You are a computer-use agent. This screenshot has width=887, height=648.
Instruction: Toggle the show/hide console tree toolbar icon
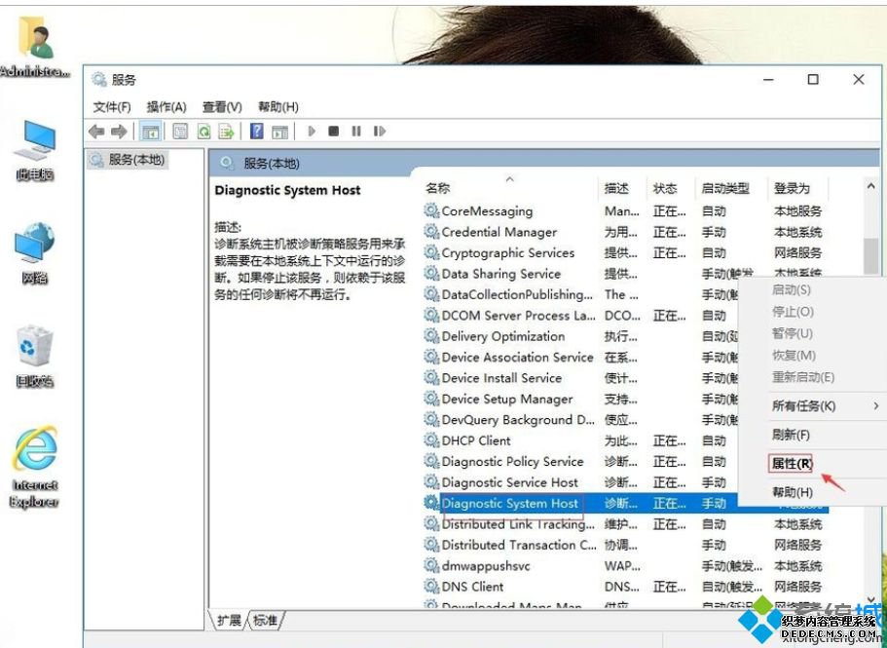point(150,132)
